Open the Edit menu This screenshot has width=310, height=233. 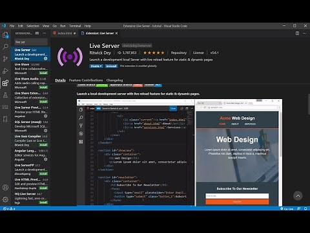click(x=20, y=26)
